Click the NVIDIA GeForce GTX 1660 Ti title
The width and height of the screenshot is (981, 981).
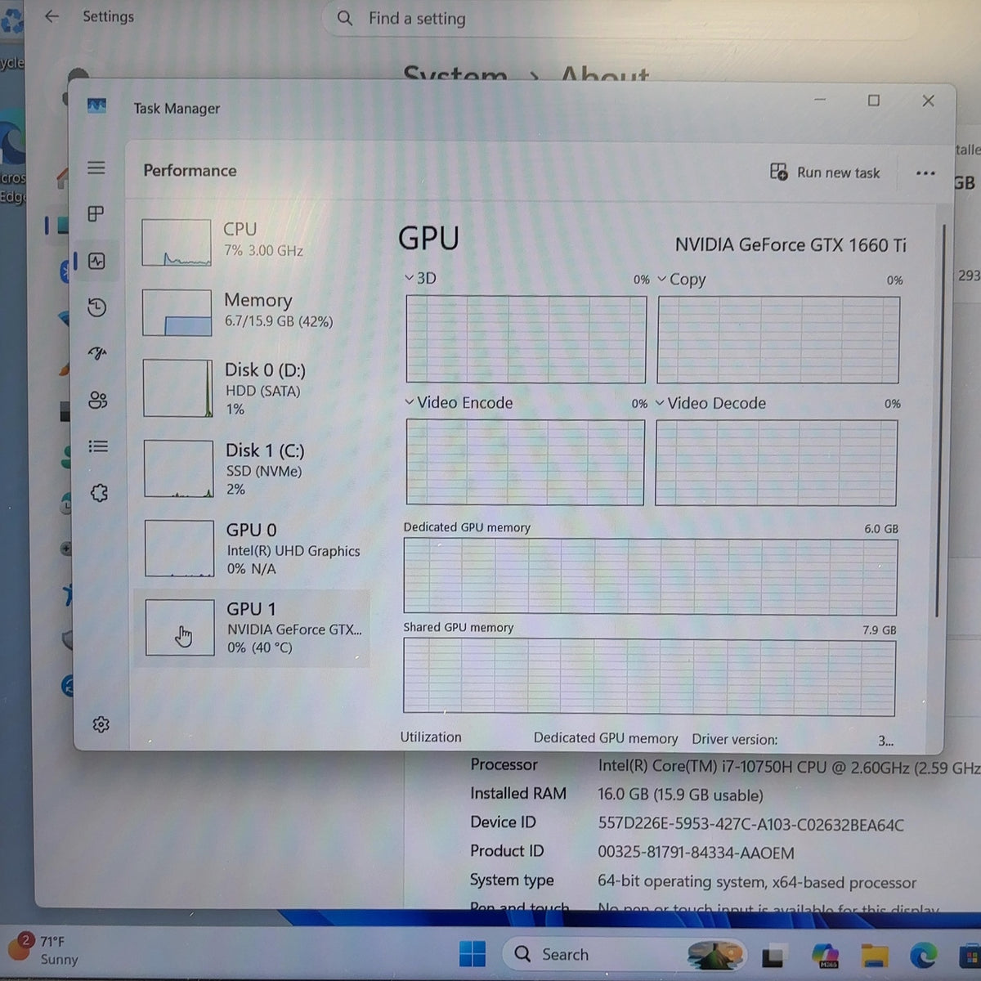click(791, 245)
